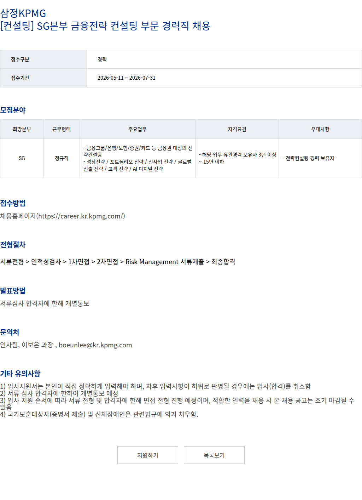The image size is (362, 500).
Task: Click the SG cell in the table
Action: (22, 158)
